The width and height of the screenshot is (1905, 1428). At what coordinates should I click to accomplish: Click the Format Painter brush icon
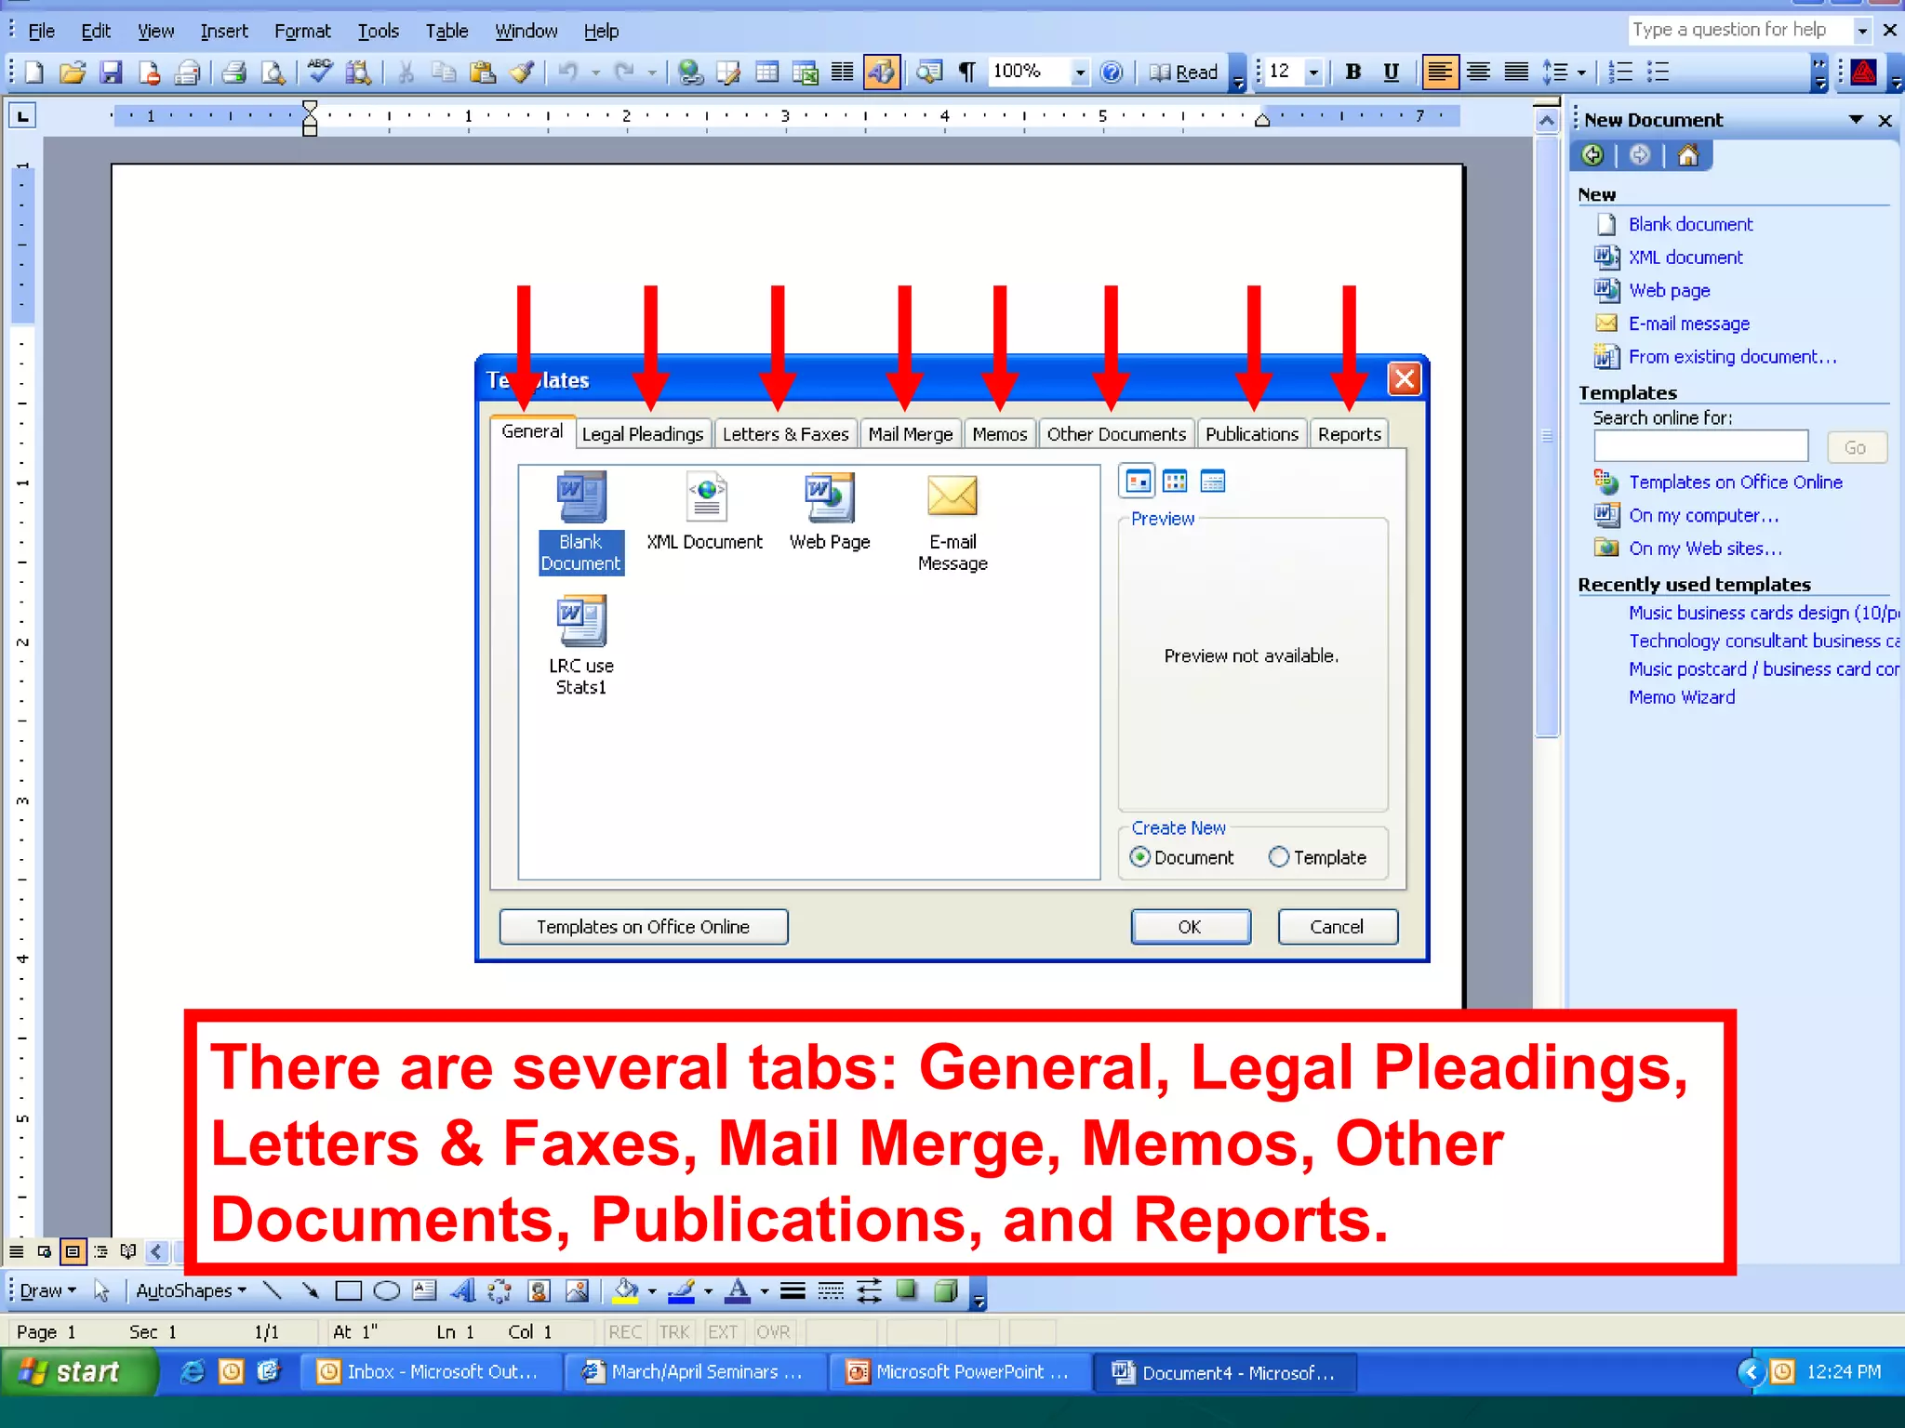point(521,73)
